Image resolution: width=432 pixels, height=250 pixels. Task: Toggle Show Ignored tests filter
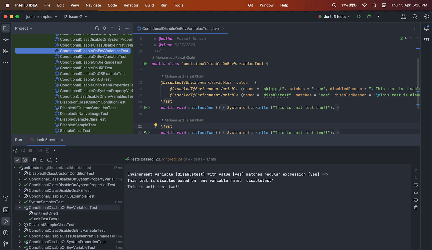point(25,160)
